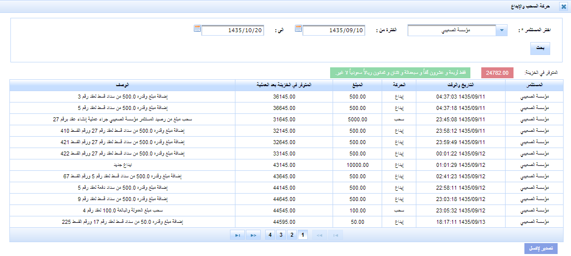
Task: Open calendar picker for start date 1435/09/10
Action: point(298,28)
